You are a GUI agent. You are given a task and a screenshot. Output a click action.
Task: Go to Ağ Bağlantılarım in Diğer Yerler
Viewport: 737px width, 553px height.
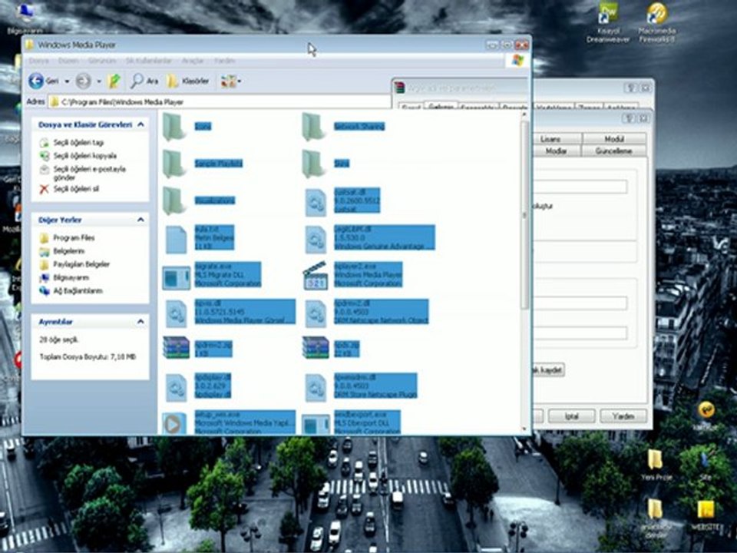click(x=78, y=291)
